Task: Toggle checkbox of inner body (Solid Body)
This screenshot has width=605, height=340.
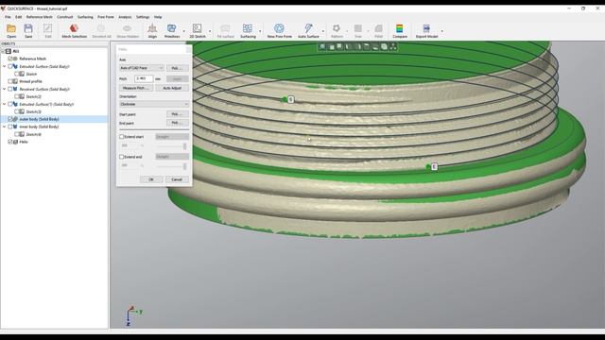Action: coord(10,127)
